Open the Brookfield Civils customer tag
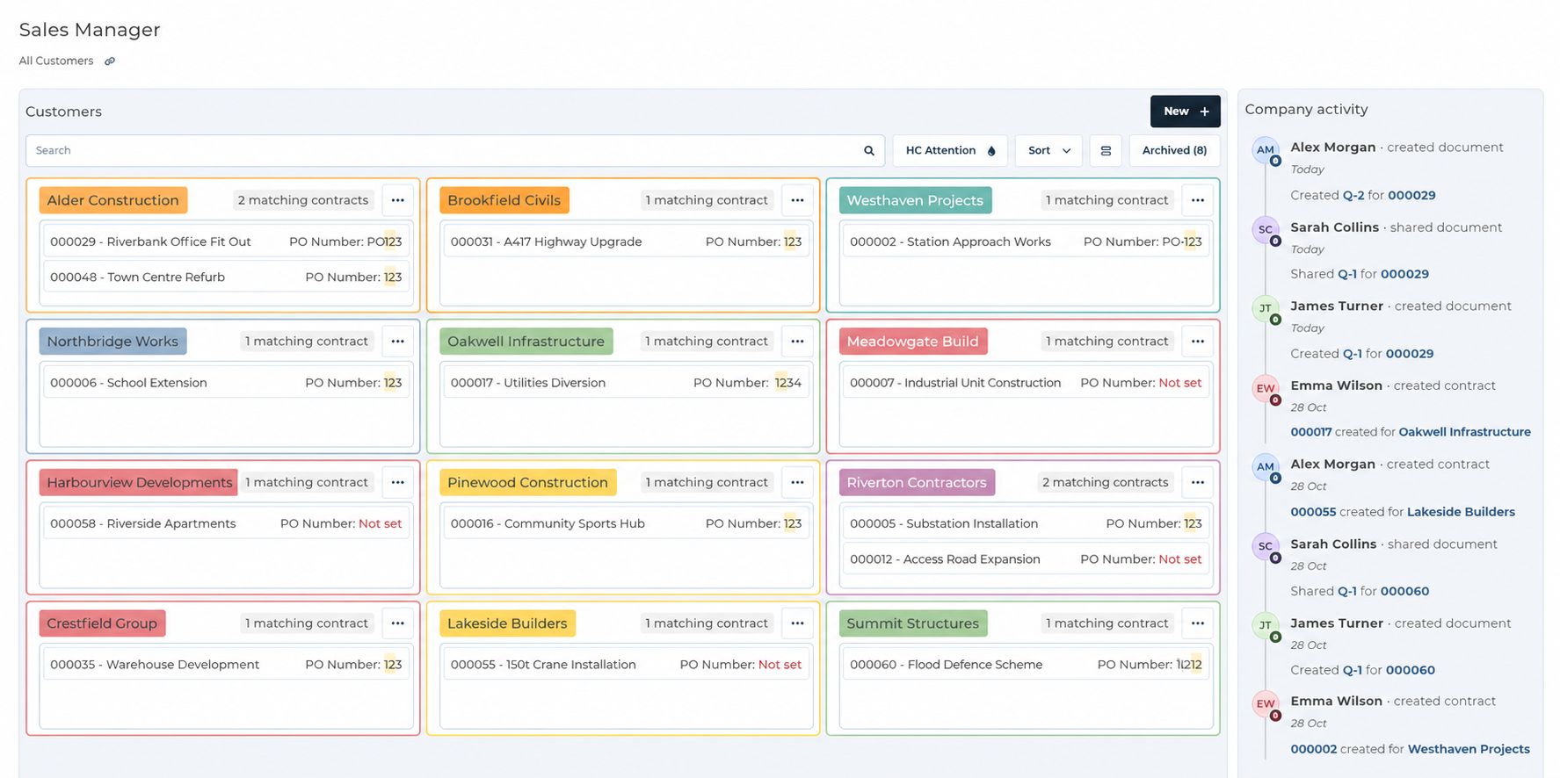Screen dimensions: 1560x778 click(x=504, y=200)
